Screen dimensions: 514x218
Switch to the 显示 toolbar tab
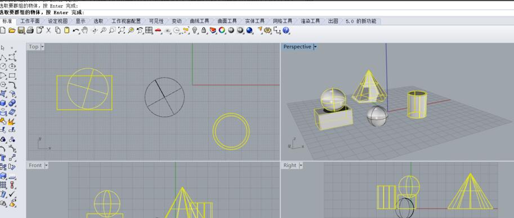pyautogui.click(x=81, y=21)
